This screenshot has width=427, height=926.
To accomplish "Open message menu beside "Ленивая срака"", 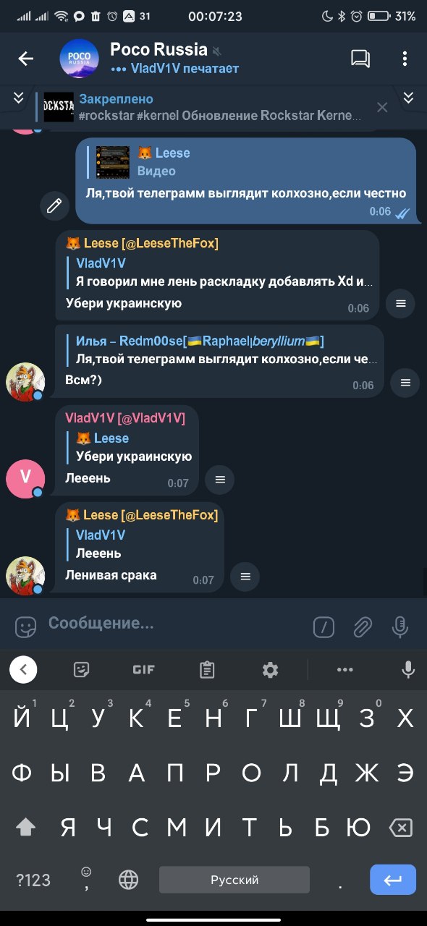I will pos(245,576).
